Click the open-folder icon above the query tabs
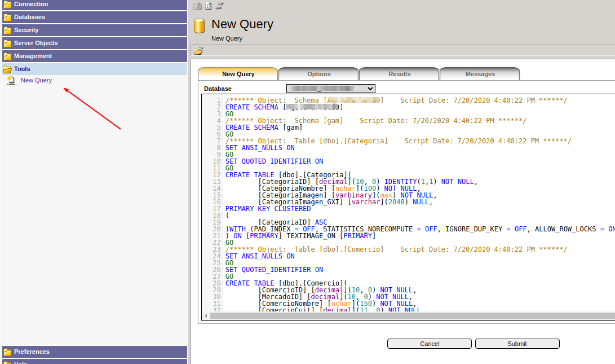Viewport: 615px width, 364px height. coord(198,51)
